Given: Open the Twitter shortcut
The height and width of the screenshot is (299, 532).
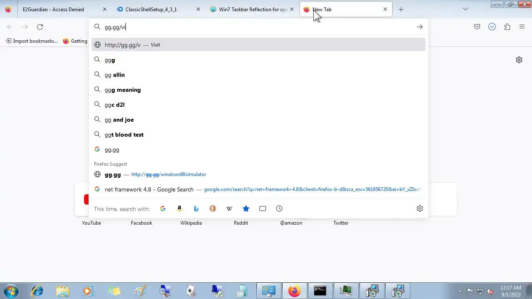Looking at the screenshot, I should pos(341,223).
